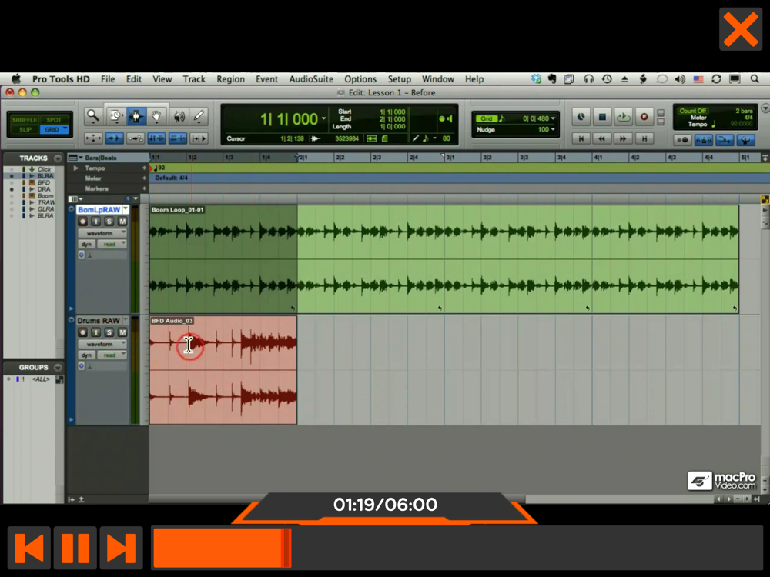Open the Region menu
Viewport: 770px width, 577px height.
coord(230,79)
